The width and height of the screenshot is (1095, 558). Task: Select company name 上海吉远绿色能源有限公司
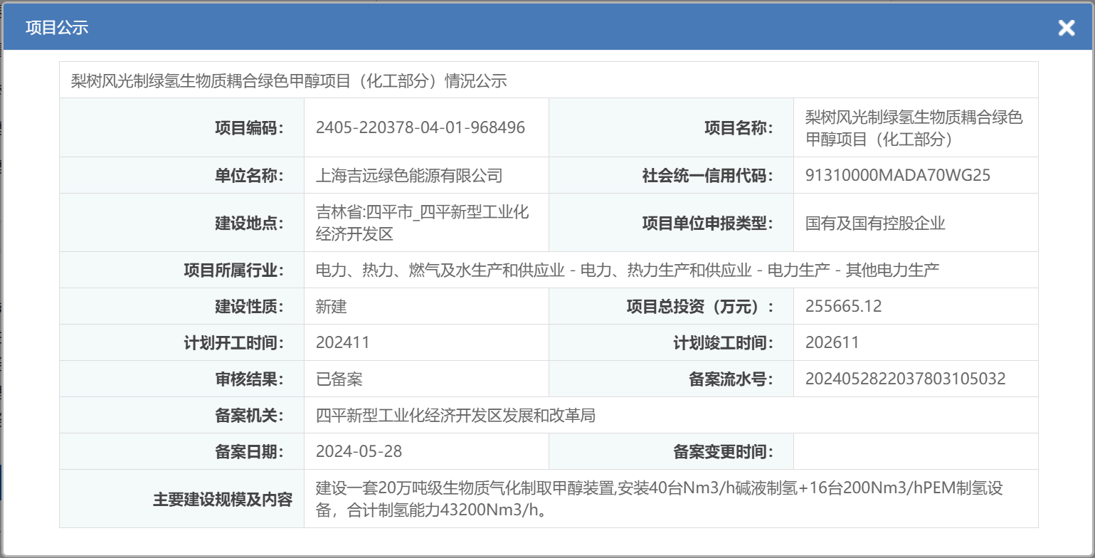coord(409,175)
